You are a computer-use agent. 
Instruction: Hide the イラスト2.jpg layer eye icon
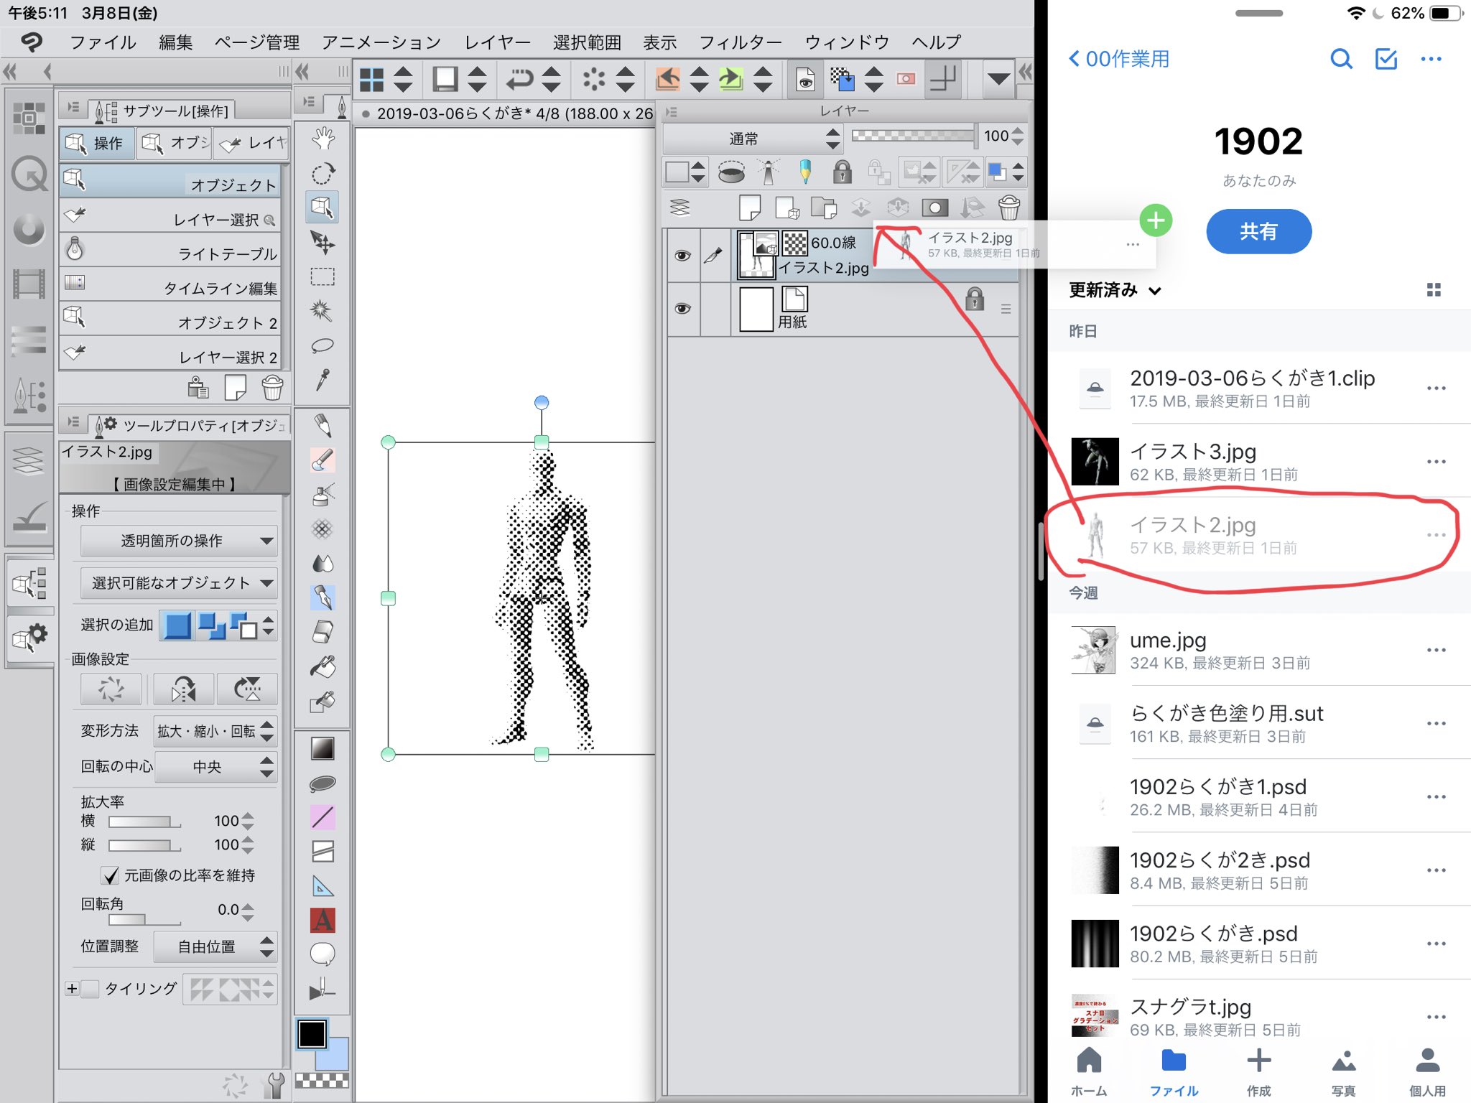(x=682, y=256)
